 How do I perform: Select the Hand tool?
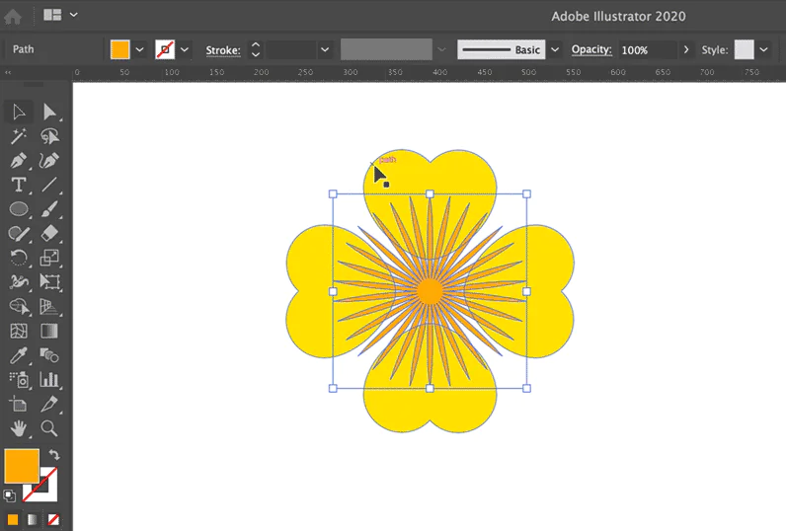point(18,428)
